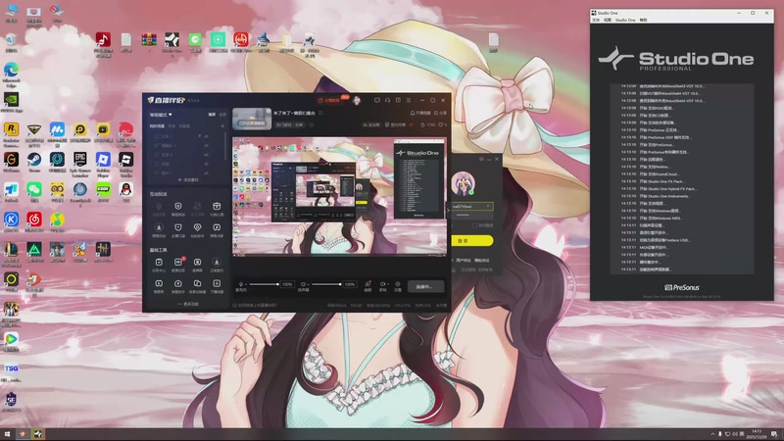Click the settings gear in the live companion bottom bar
The height and width of the screenshot is (441, 784).
[x=398, y=284]
